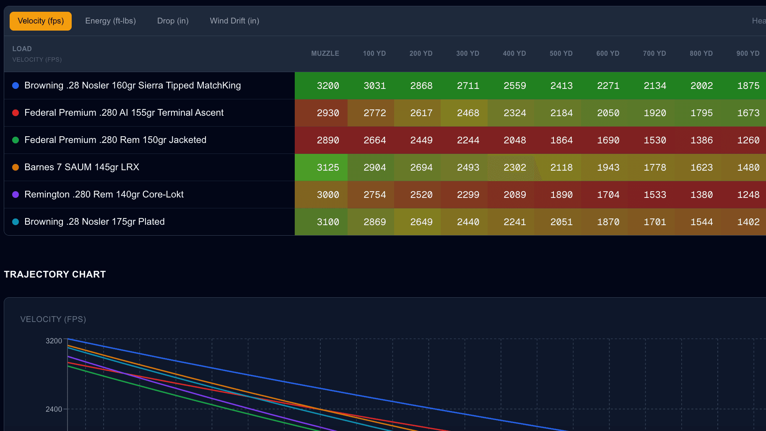Image resolution: width=766 pixels, height=431 pixels.
Task: Click the teal dot beside Browning 175gr Plated
Action: (16, 222)
